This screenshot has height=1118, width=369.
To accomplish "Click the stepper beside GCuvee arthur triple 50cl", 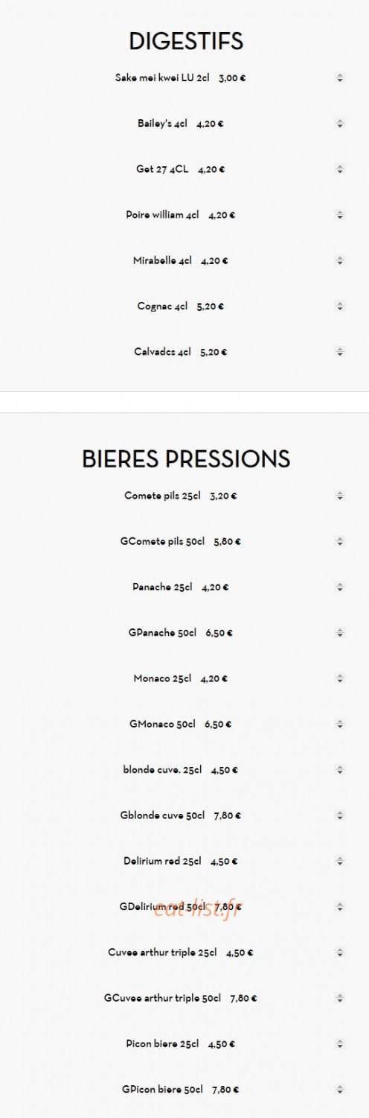I will pyautogui.click(x=340, y=998).
